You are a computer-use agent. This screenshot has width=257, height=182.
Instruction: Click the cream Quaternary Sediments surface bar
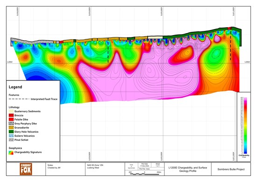155,37
